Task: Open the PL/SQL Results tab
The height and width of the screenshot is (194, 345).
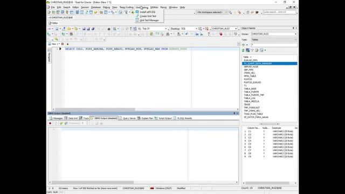Action: point(183,119)
